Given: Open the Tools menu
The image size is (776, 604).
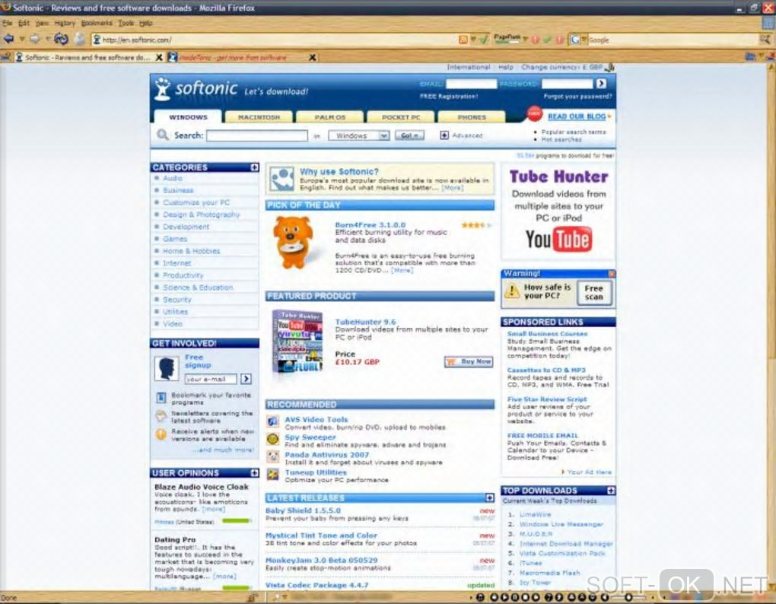Looking at the screenshot, I should tap(126, 23).
